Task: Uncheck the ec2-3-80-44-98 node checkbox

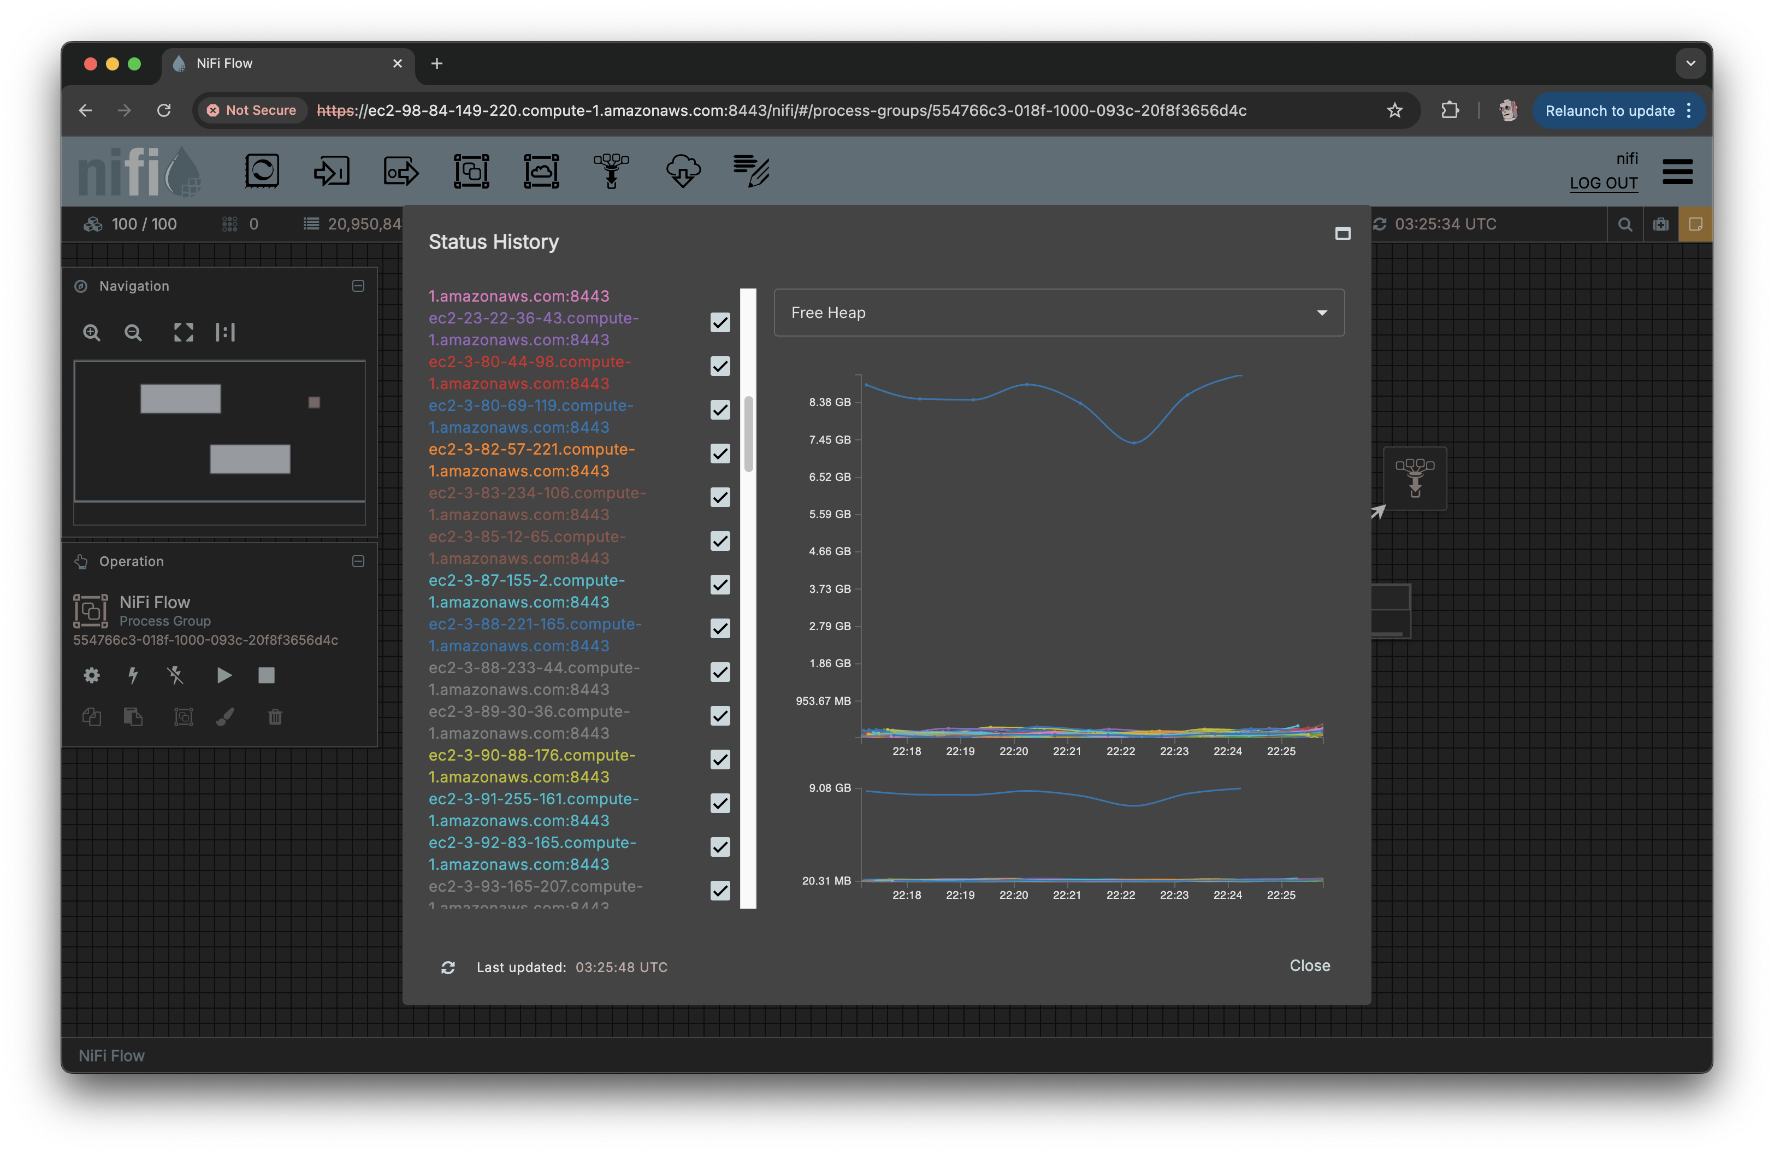Action: tap(720, 366)
